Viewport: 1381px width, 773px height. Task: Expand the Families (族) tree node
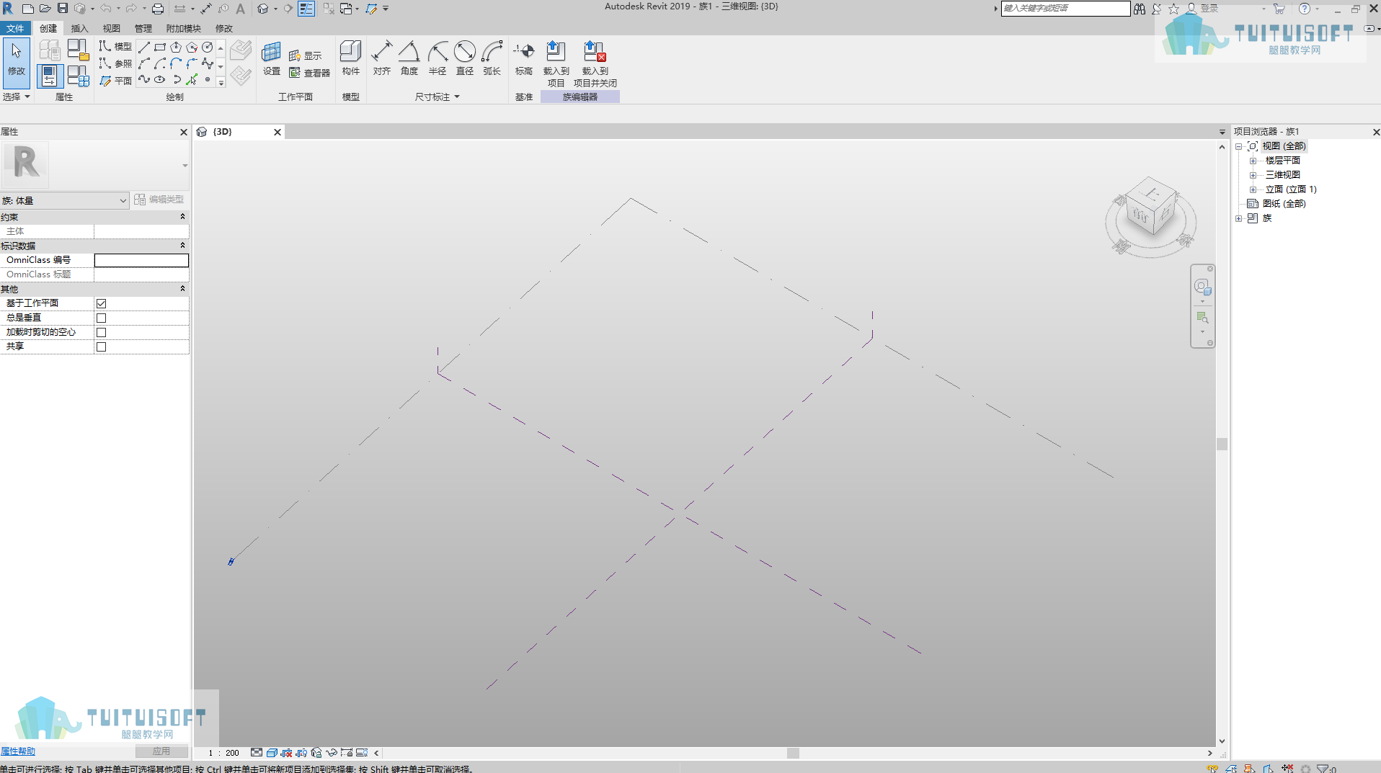[1239, 218]
